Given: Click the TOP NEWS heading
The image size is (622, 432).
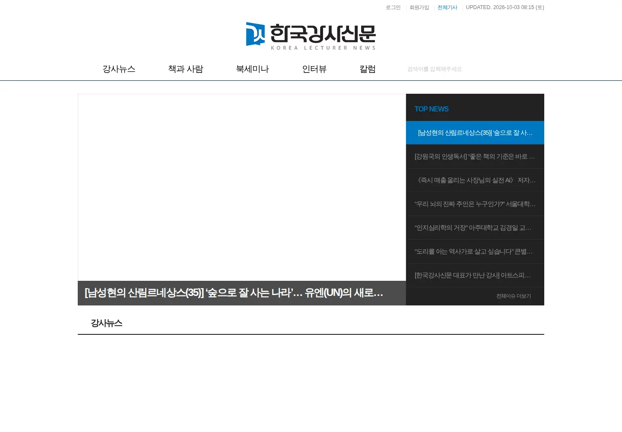Looking at the screenshot, I should click(x=432, y=109).
